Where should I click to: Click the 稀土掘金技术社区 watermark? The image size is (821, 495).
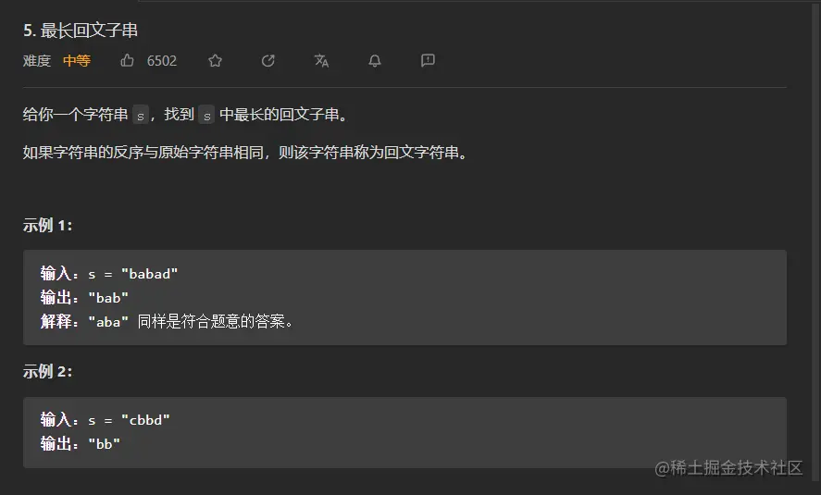point(728,468)
